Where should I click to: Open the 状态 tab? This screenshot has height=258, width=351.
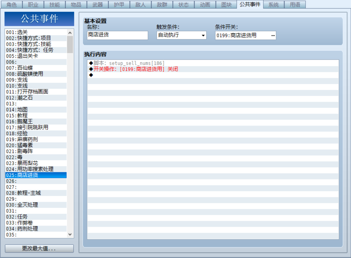pos(183,4)
